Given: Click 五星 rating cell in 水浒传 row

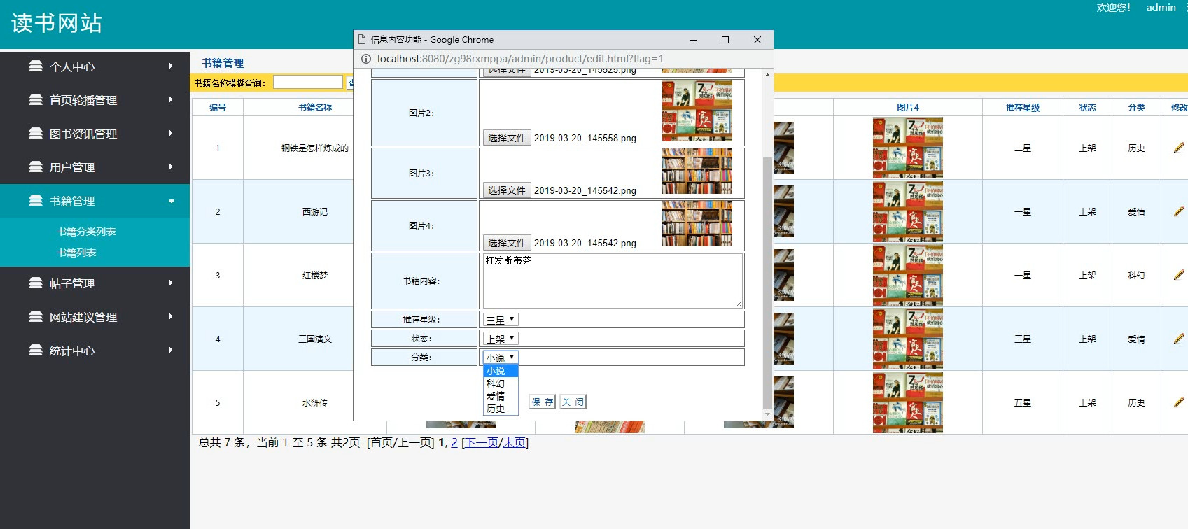Looking at the screenshot, I should pos(1023,402).
